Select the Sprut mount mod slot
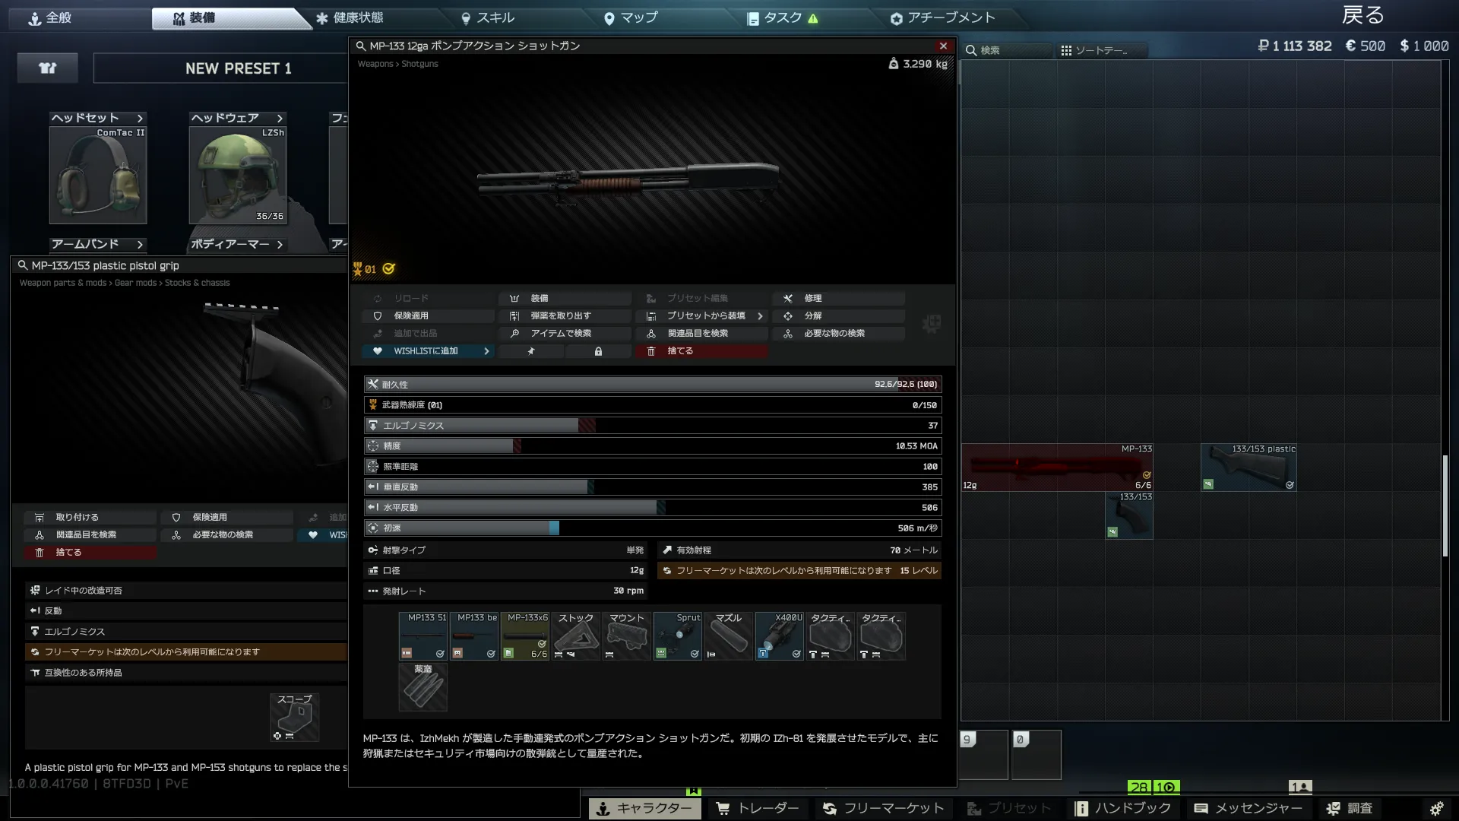This screenshot has height=821, width=1459. click(677, 636)
